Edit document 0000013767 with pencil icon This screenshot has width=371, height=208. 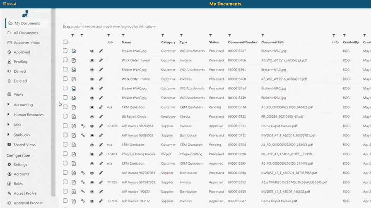[101, 51]
